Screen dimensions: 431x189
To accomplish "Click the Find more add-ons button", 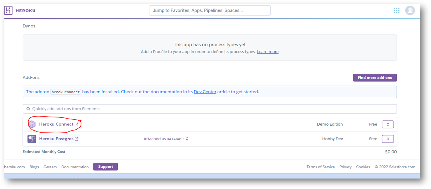I will coord(375,78).
